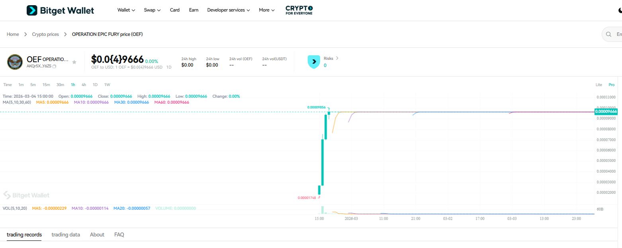Screen dimensions: 622x248
Task: Select the 30m chart interval
Action: [60, 85]
